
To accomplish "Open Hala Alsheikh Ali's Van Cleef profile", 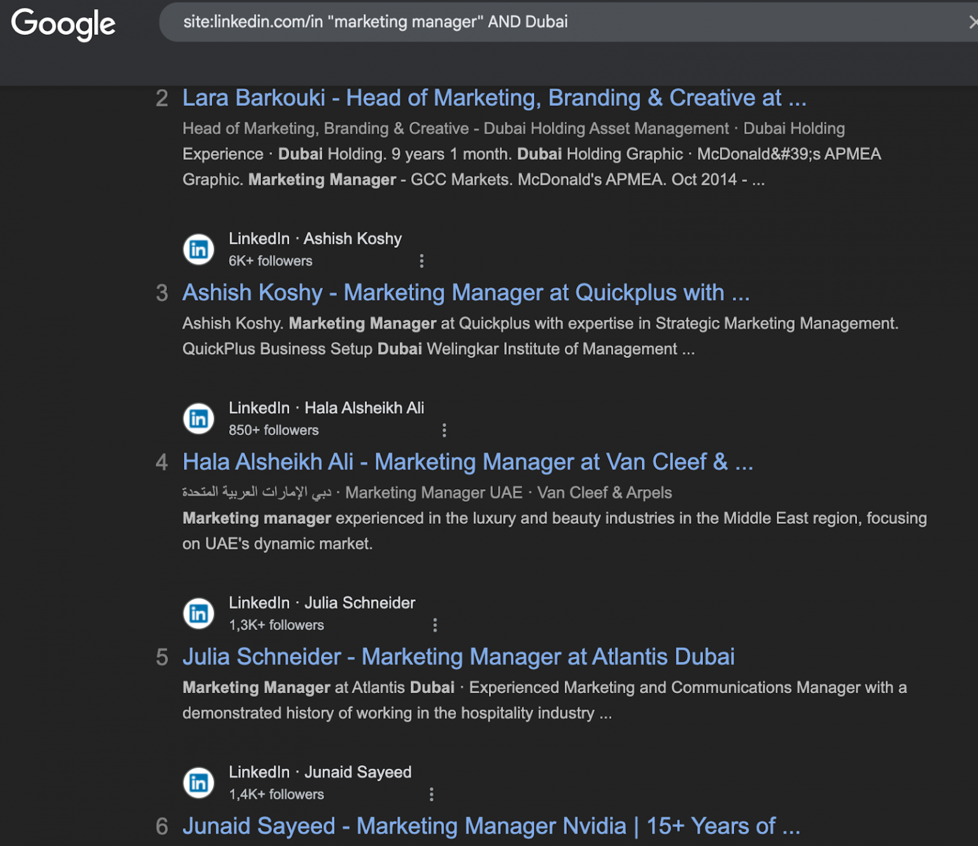I will click(468, 461).
